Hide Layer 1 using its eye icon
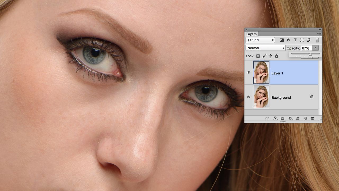 [249, 72]
